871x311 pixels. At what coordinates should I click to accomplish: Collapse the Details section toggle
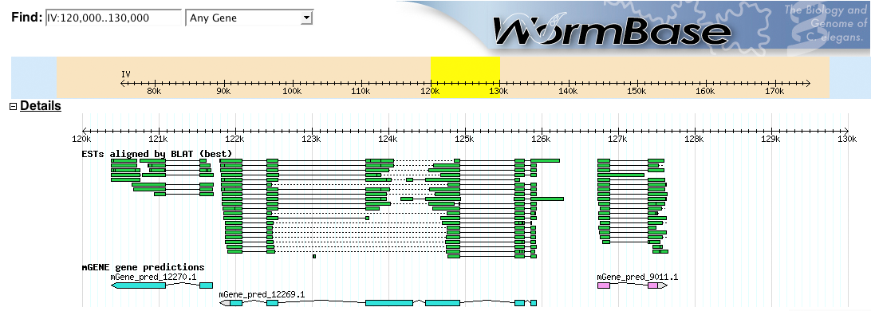[14, 107]
